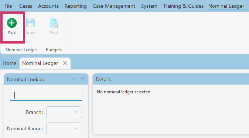Open the Branch dropdown
This screenshot has width=249, height=138.
click(x=64, y=112)
